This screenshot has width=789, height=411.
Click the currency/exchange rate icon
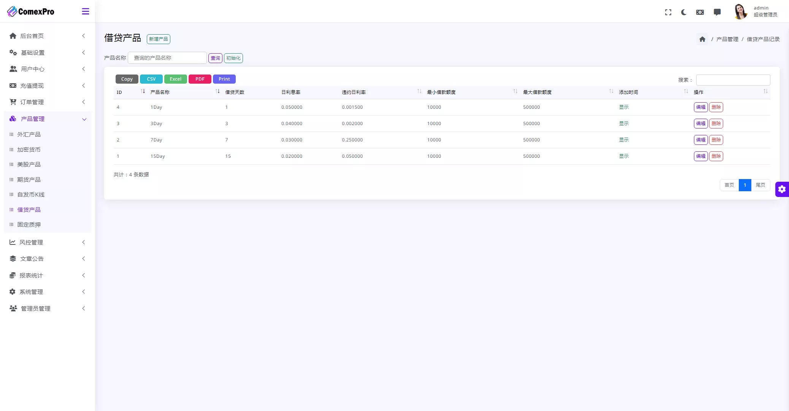click(x=700, y=11)
